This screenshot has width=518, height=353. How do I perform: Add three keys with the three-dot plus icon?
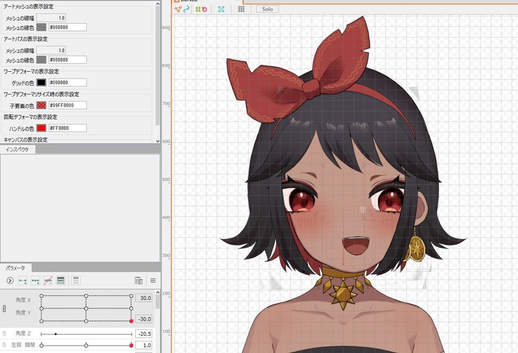coord(35,280)
